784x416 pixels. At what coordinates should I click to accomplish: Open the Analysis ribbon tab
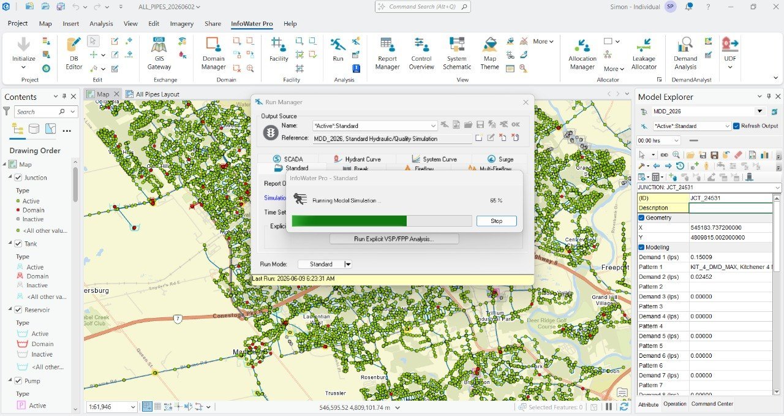(x=101, y=23)
